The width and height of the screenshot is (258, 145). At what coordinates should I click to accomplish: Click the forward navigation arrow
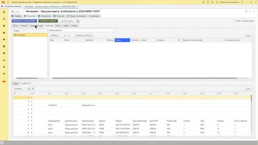[17, 11]
